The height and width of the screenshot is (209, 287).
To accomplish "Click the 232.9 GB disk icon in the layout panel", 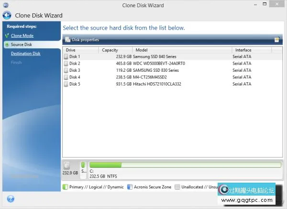I will (67, 165).
